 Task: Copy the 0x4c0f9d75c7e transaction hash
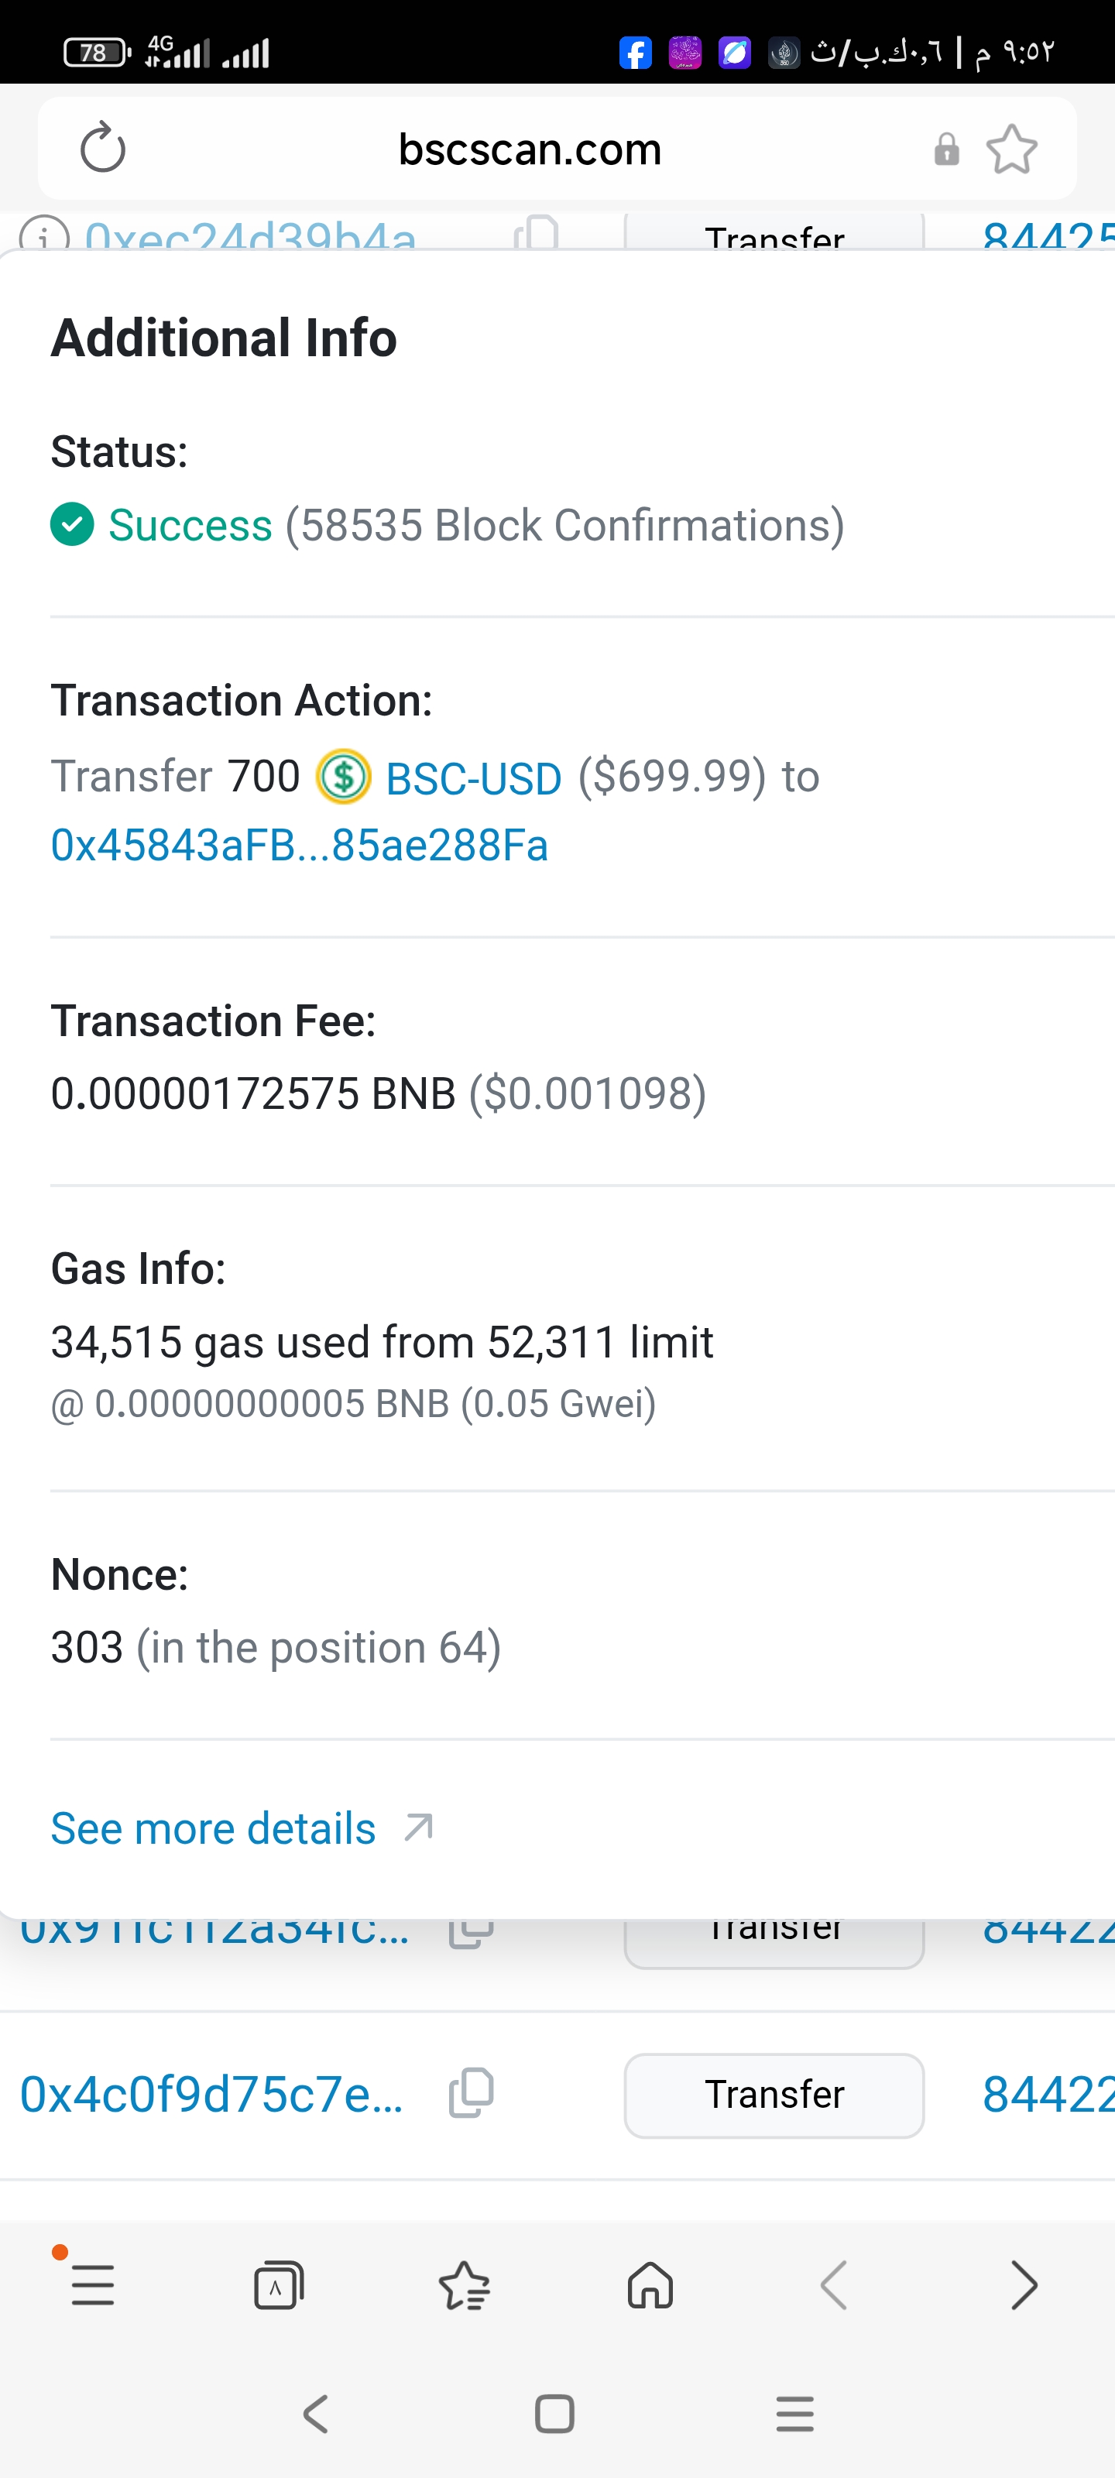[x=472, y=2093]
